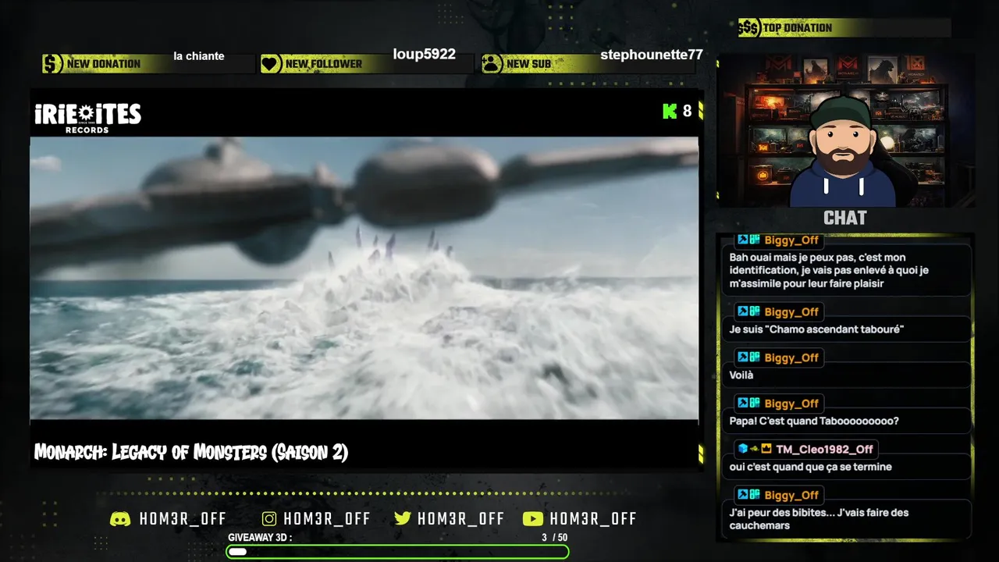This screenshot has height=562, width=999.
Task: Click the Giveaway 3D progress bar
Action: (x=397, y=552)
